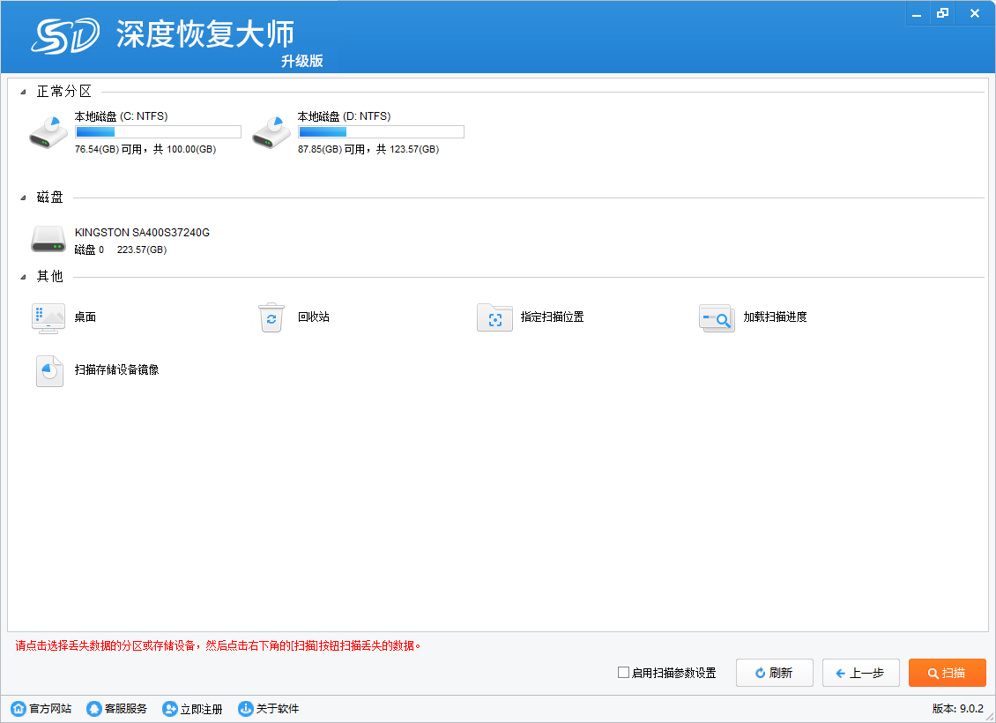The height and width of the screenshot is (723, 996).
Task: Click text 76.54(GB) 可用，共 100.00(GB)
Action: [145, 149]
